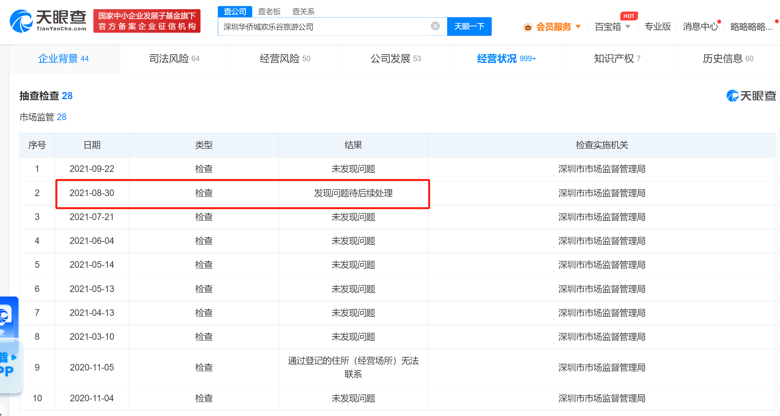
Task: Select the 查关系 search tab
Action: (x=303, y=11)
